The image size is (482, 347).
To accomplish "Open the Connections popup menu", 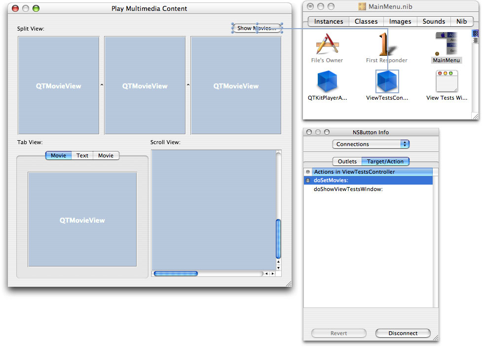I will click(x=371, y=144).
